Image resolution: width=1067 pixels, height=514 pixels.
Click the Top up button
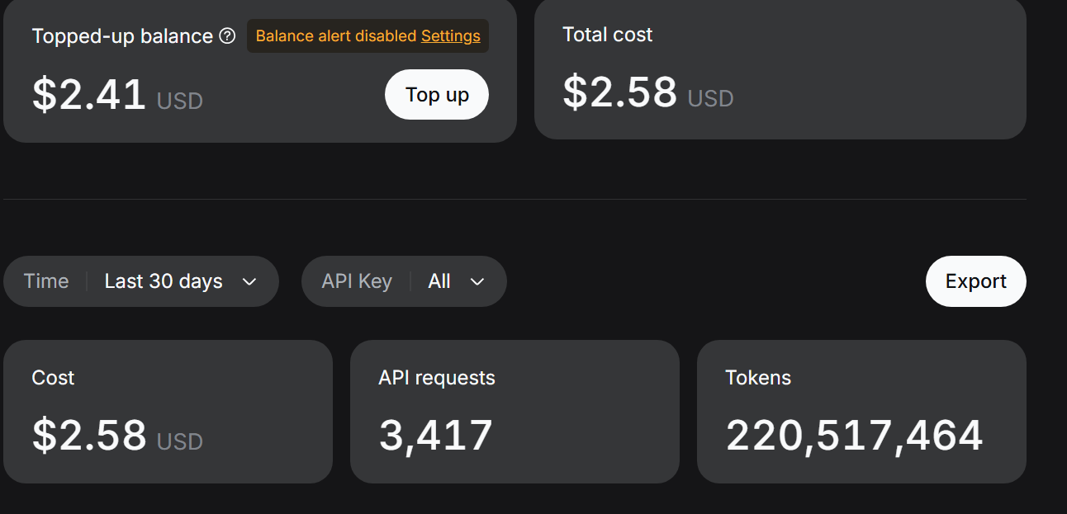[437, 95]
